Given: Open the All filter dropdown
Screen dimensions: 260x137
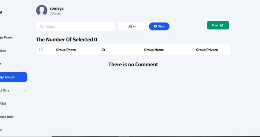Looking at the screenshot, I should click(x=132, y=26).
